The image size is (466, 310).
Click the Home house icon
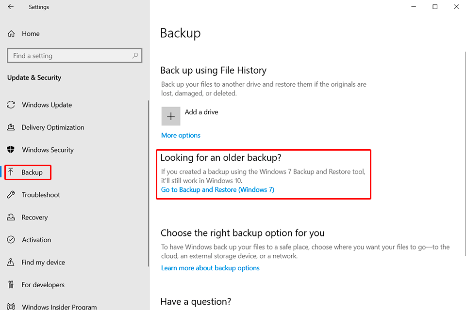point(11,33)
